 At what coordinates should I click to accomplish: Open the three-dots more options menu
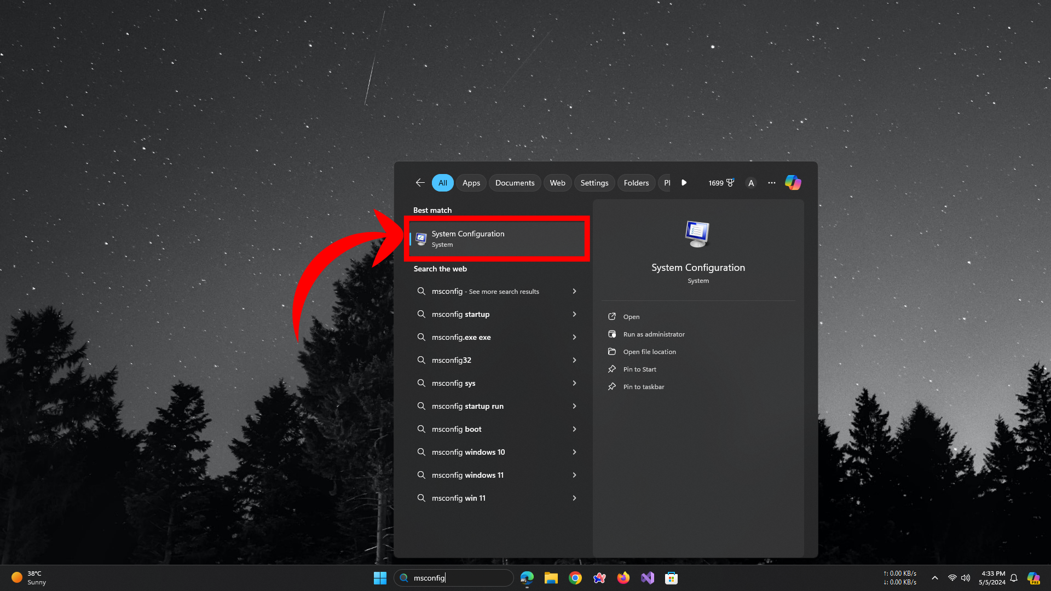771,183
